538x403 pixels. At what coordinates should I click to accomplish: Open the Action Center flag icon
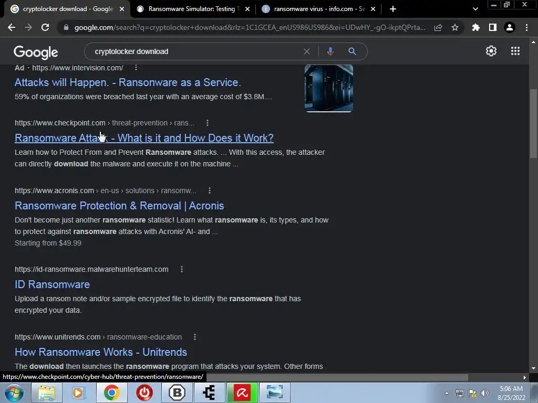(472, 393)
